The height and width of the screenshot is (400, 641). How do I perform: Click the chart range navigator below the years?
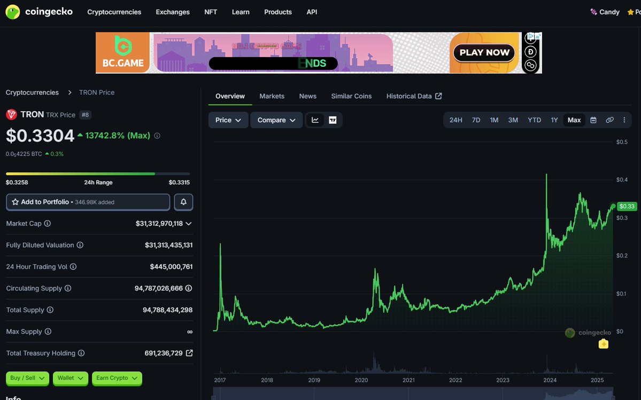coord(413,394)
